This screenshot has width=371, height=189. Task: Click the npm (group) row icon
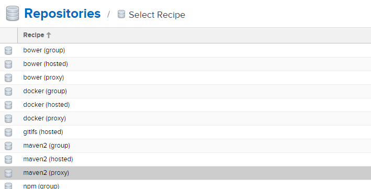pos(8,186)
